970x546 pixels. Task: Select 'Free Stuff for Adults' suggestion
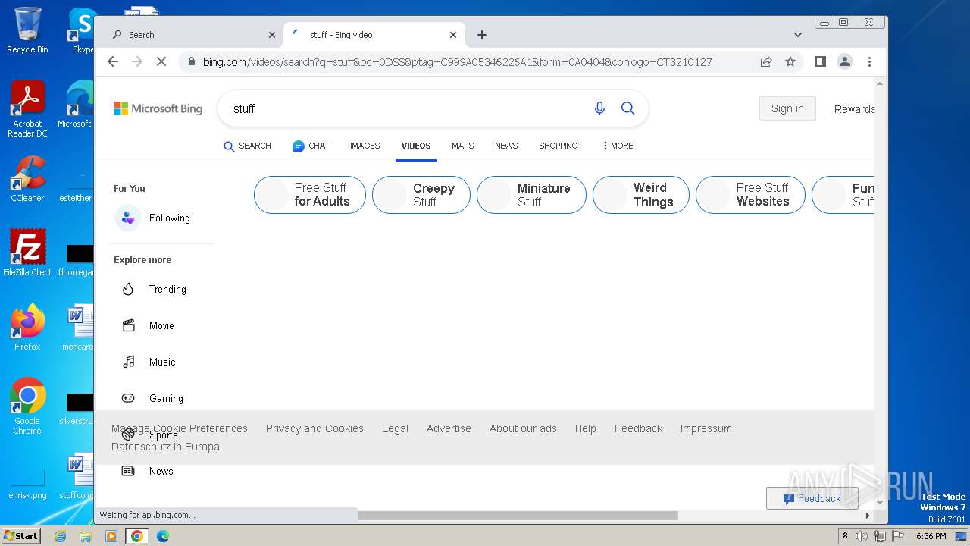310,195
